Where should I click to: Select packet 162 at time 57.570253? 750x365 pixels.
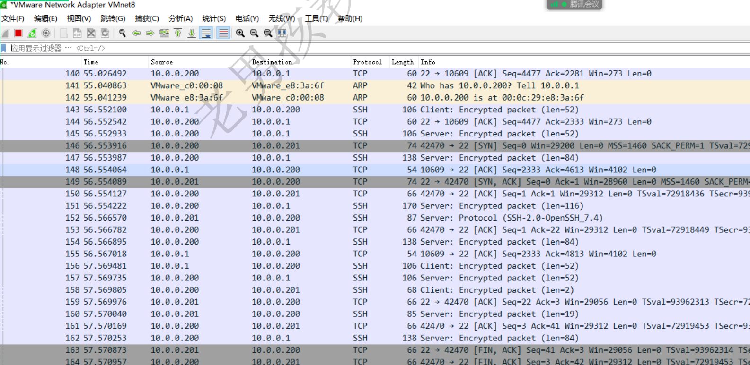point(375,338)
